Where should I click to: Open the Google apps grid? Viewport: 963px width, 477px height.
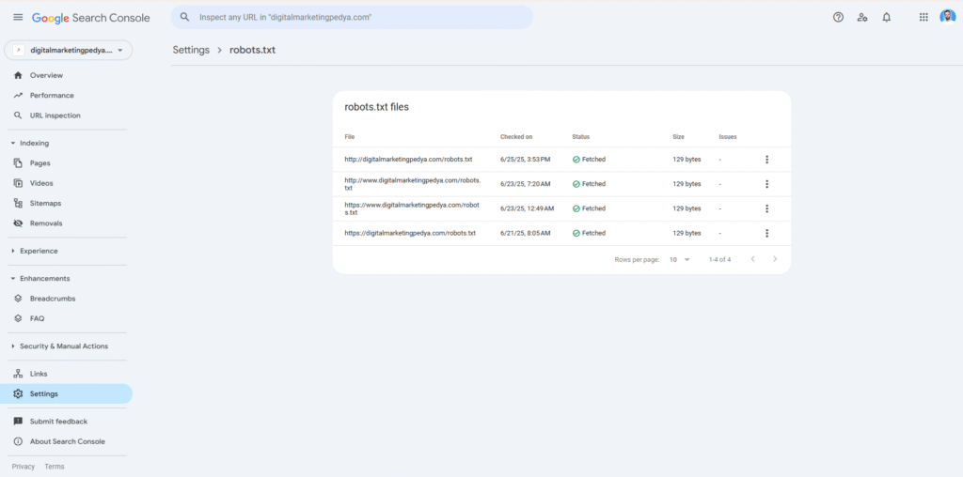(x=924, y=17)
